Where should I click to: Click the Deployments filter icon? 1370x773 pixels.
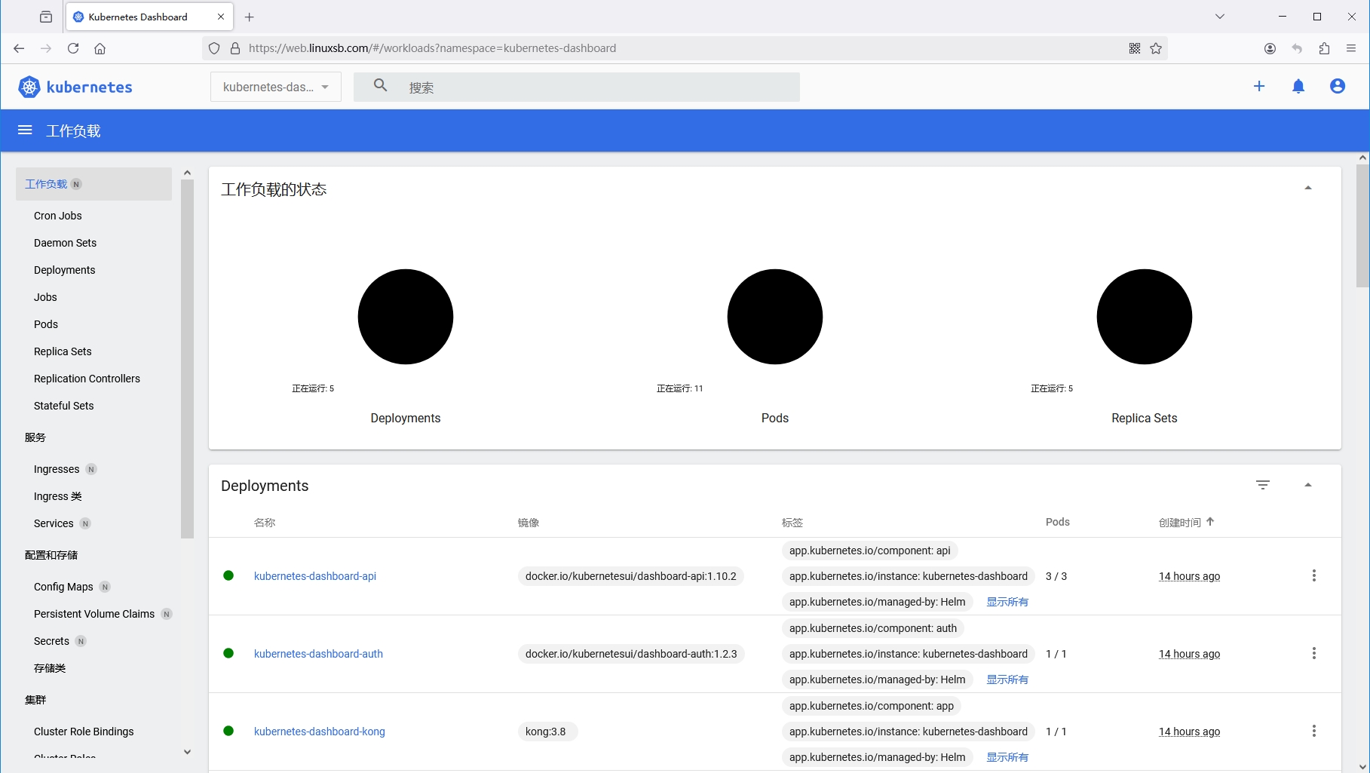click(x=1263, y=485)
